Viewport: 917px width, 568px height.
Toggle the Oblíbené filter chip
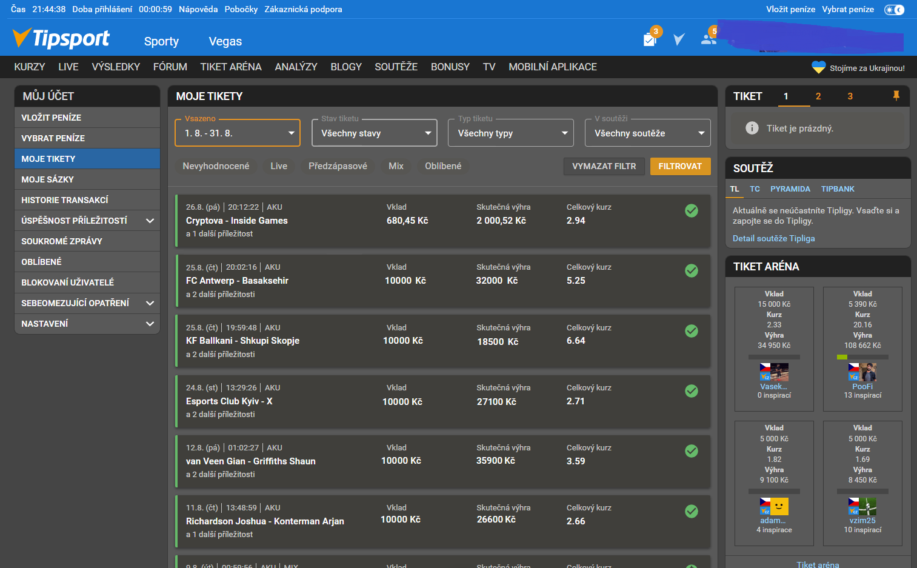(443, 166)
